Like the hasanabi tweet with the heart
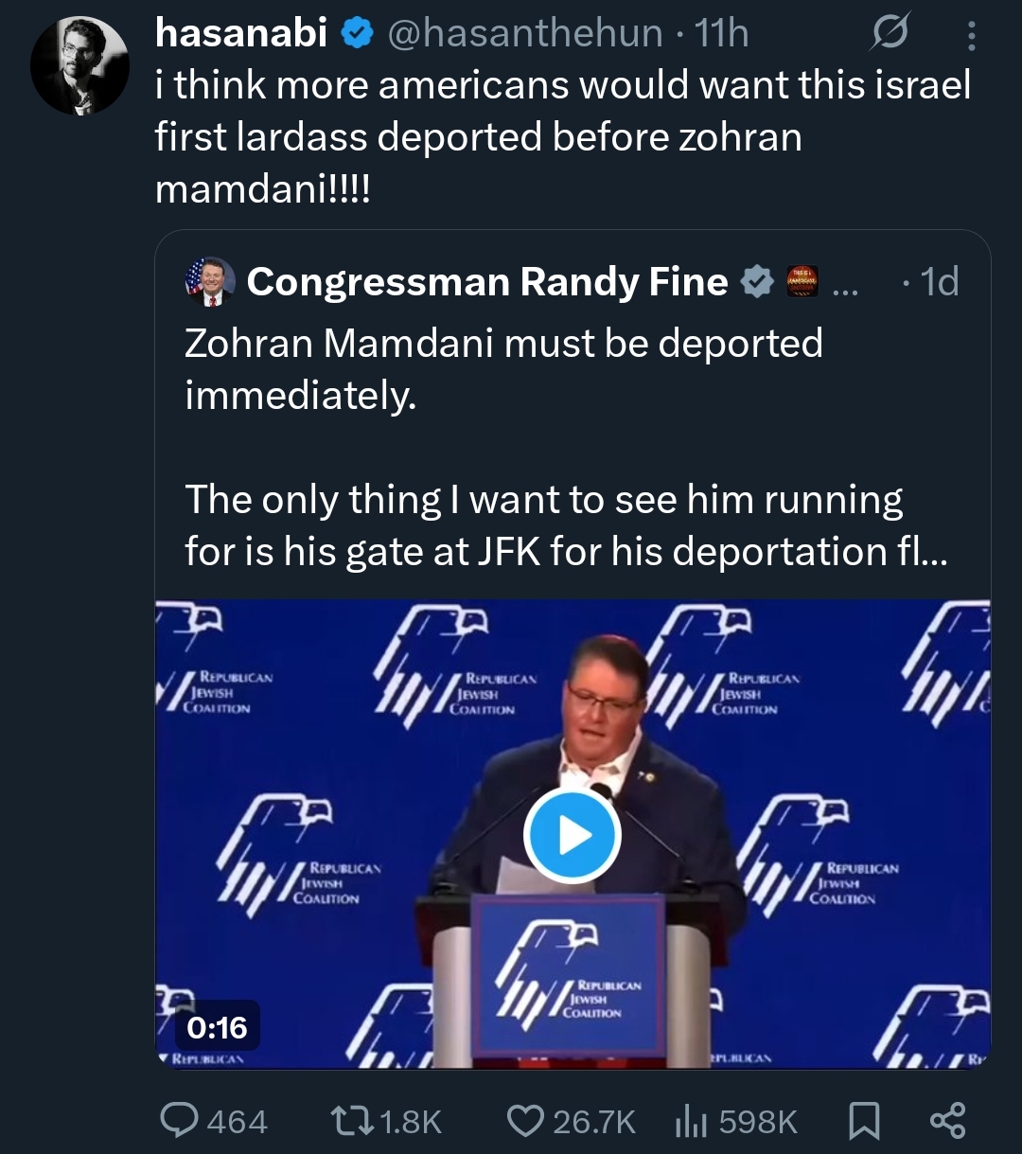 point(526,1121)
